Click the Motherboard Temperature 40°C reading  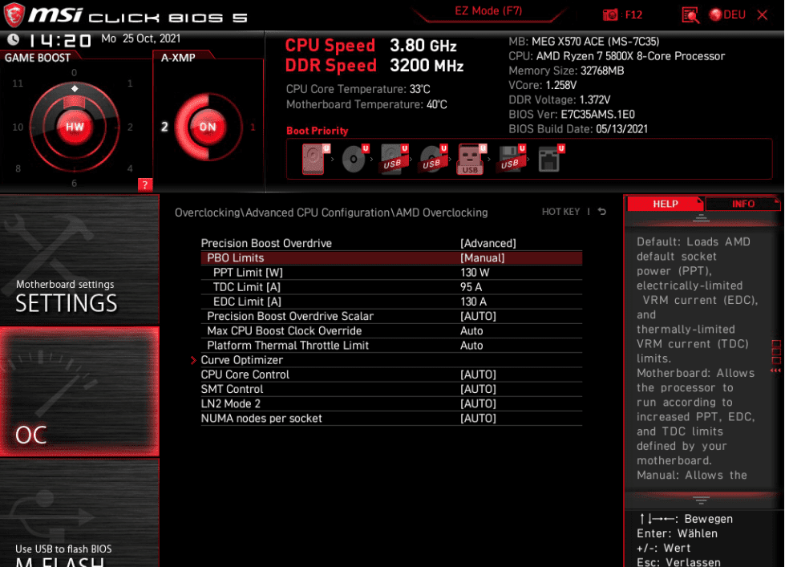coord(366,104)
